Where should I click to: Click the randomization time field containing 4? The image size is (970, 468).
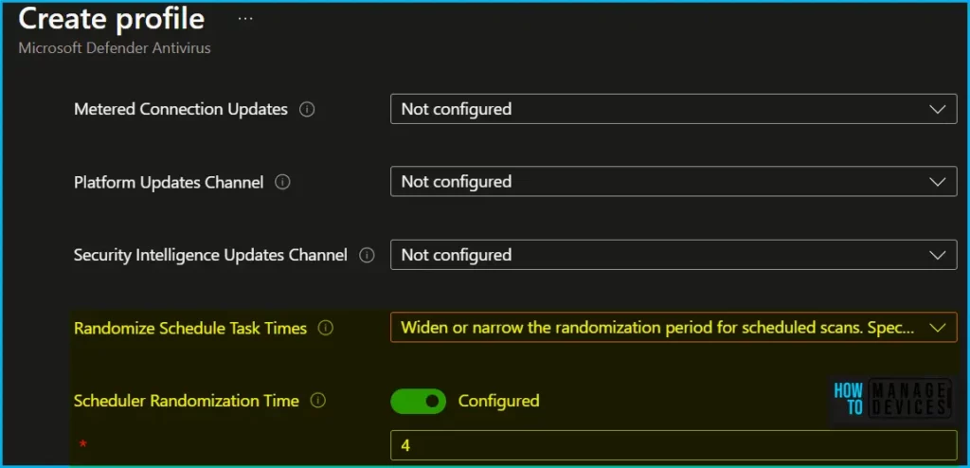(674, 445)
